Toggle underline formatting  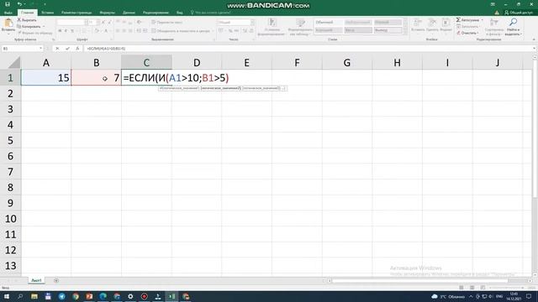[x=72, y=31]
